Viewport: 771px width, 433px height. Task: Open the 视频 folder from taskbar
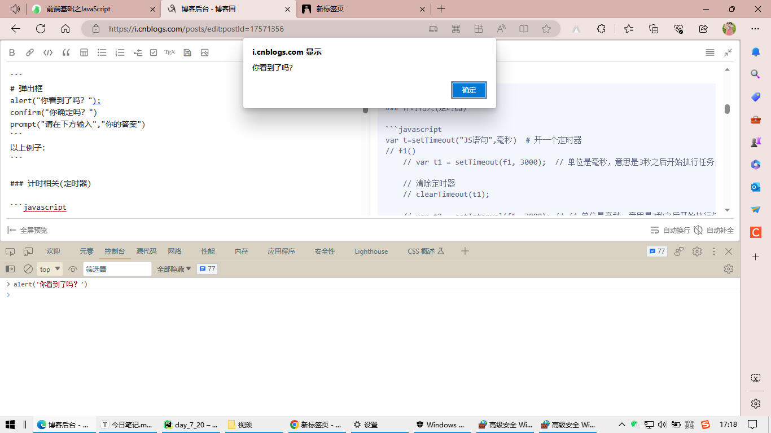(253, 425)
